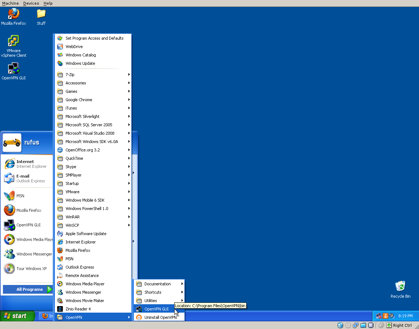Expand Google Chrome program group
This screenshot has width=419, height=329.
pos(93,100)
